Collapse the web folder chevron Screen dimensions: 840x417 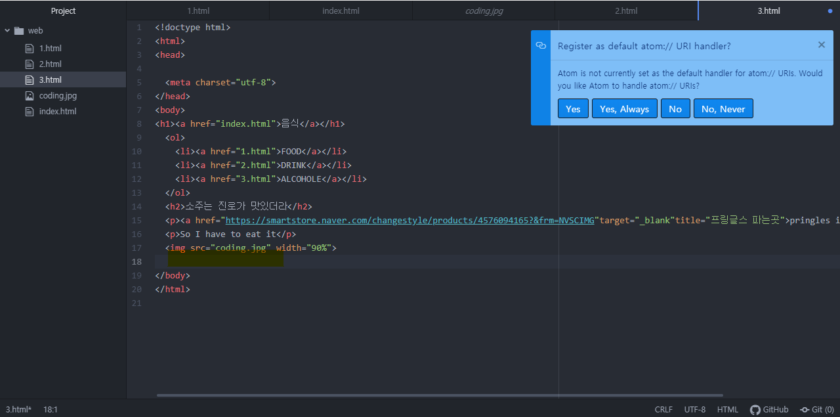(x=7, y=31)
